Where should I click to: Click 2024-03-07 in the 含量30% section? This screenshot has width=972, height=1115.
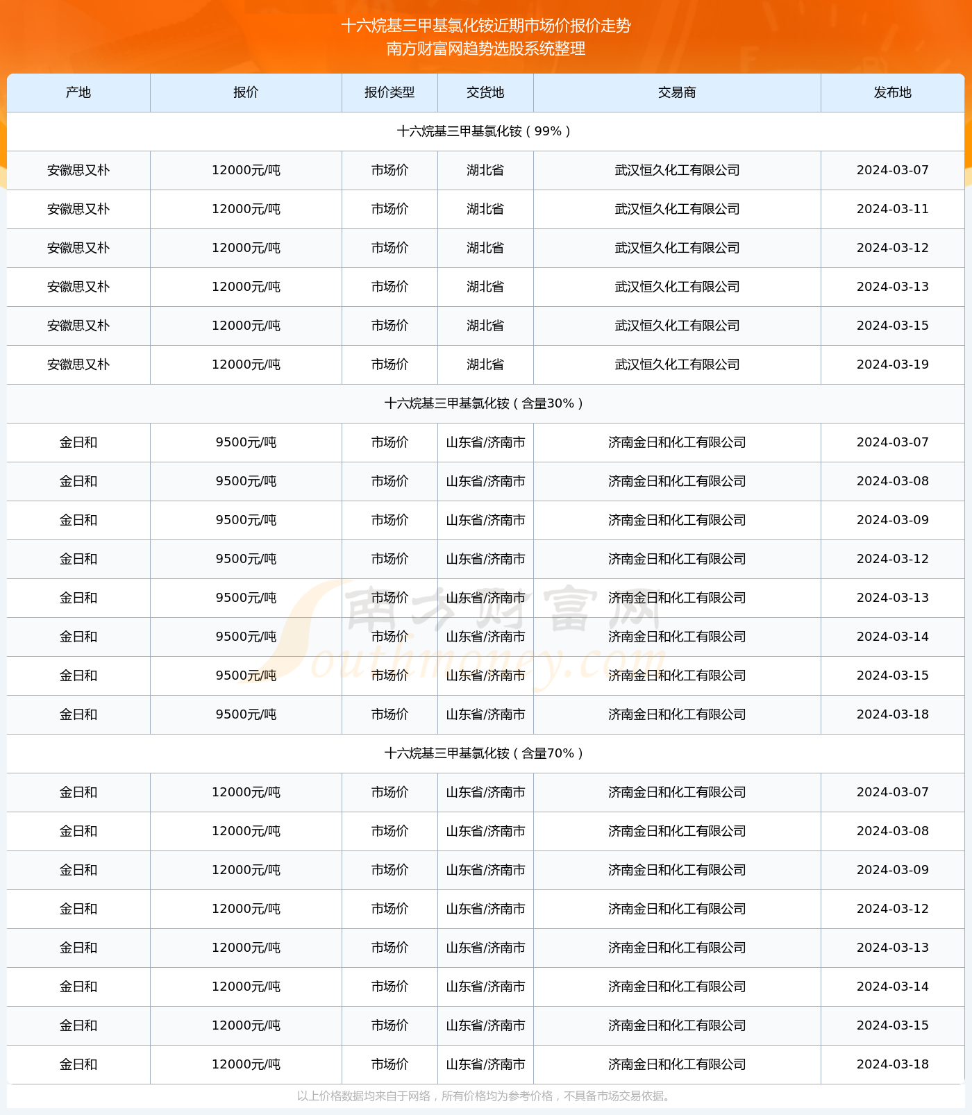point(893,442)
